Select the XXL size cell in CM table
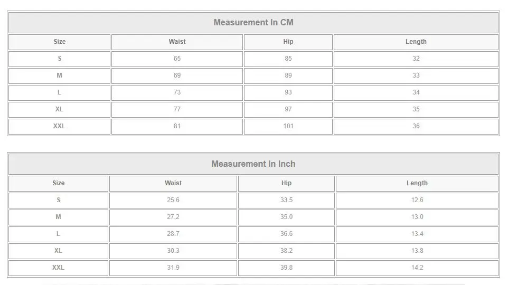 [59, 126]
